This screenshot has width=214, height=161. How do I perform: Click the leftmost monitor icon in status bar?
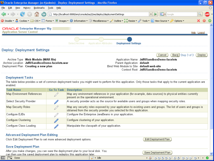tap(3, 158)
